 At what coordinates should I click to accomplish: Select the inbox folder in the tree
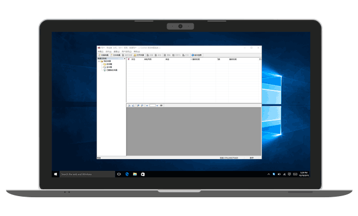(107, 64)
